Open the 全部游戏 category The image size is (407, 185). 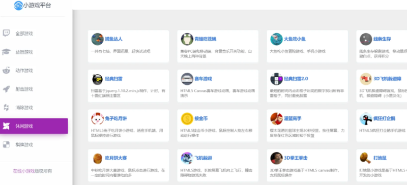point(24,34)
